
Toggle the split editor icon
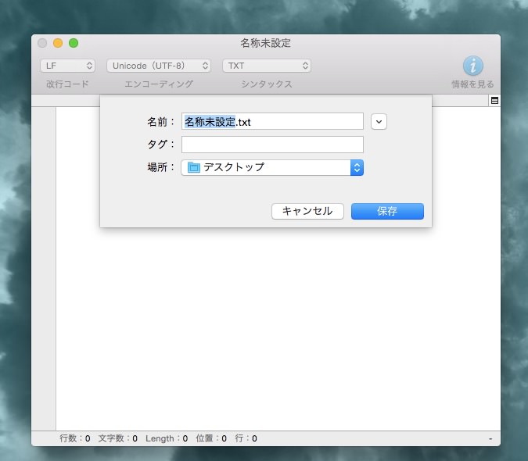tap(494, 101)
